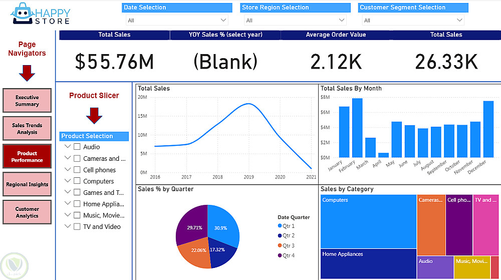Select the Music, Movie... checkbox
This screenshot has height=280, width=501.
tap(77, 215)
